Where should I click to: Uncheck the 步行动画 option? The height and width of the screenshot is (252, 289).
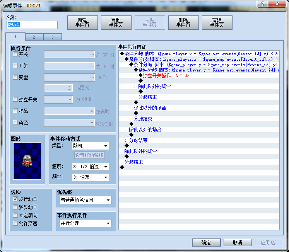coord(15,199)
